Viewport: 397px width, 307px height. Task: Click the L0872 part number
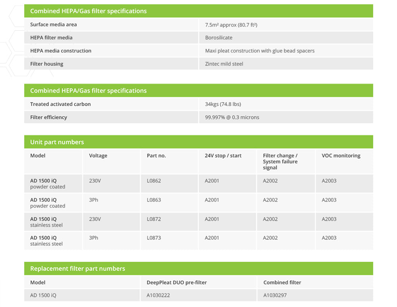[x=154, y=219]
